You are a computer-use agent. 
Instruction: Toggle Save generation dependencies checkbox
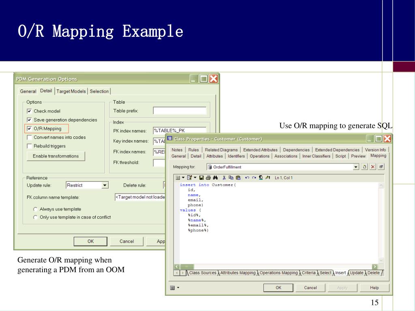[x=29, y=120]
